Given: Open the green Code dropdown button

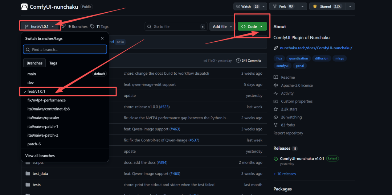Looking at the screenshot, I should [x=252, y=26].
